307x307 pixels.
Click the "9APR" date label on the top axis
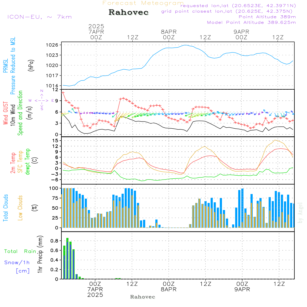coord(241,32)
